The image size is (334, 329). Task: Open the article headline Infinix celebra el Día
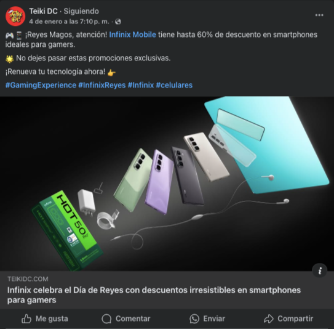[x=154, y=295]
